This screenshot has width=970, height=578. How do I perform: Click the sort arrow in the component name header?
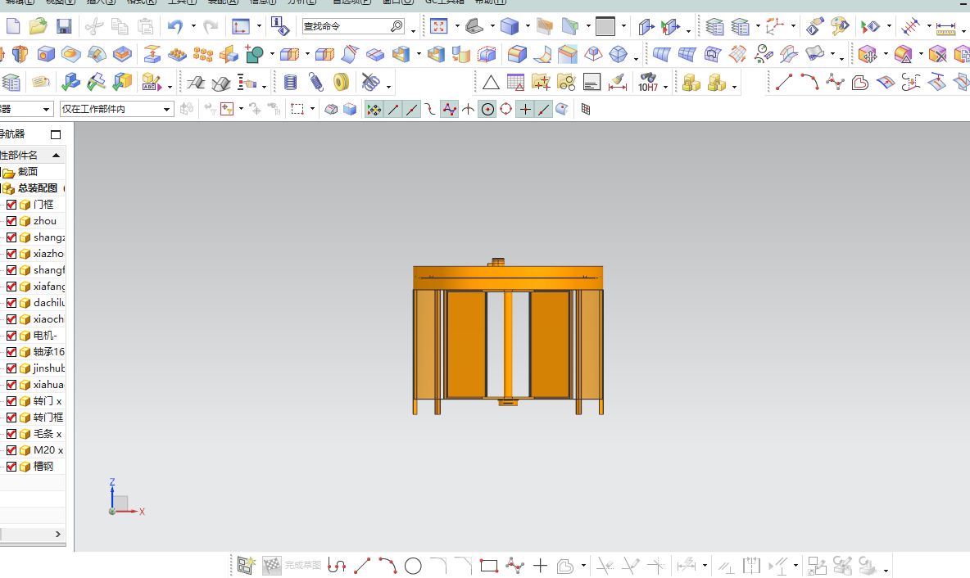(57, 156)
